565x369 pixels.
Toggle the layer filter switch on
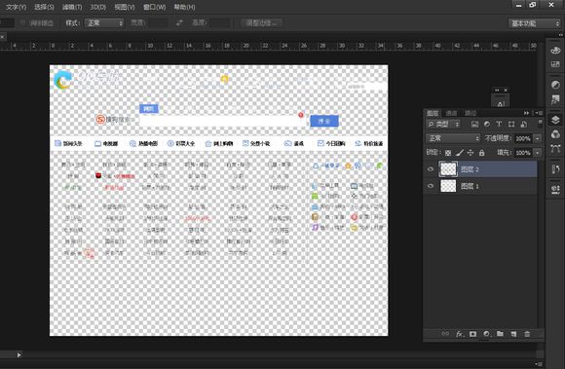[540, 124]
